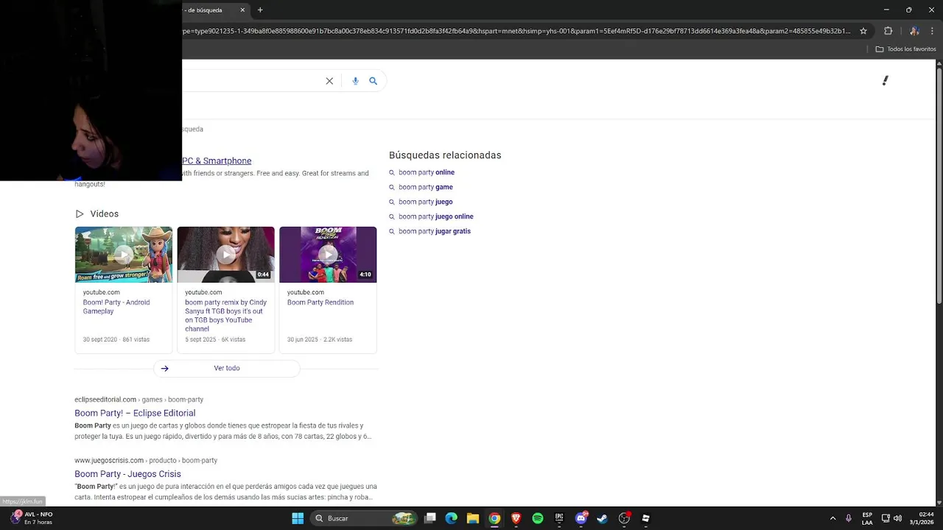943x530 pixels.
Task: Open the AVL - NFO widget in the taskbar
Action: tap(31, 518)
